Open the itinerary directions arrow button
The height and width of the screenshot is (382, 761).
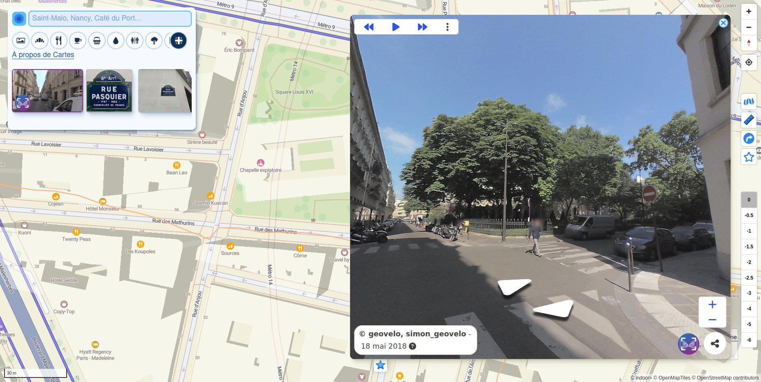749,139
